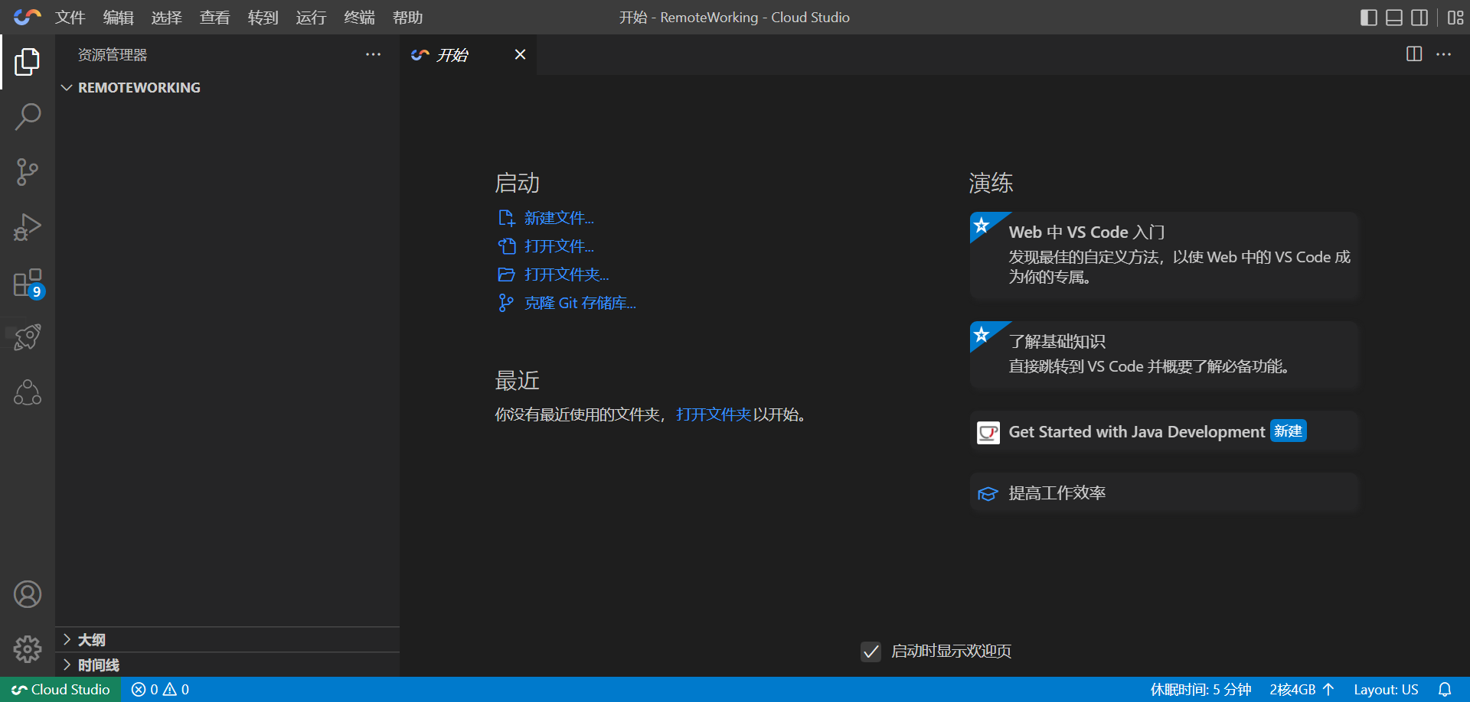Toggle primary sidebar layout icon
Screen dimensions: 1470x702
pyautogui.click(x=1369, y=18)
